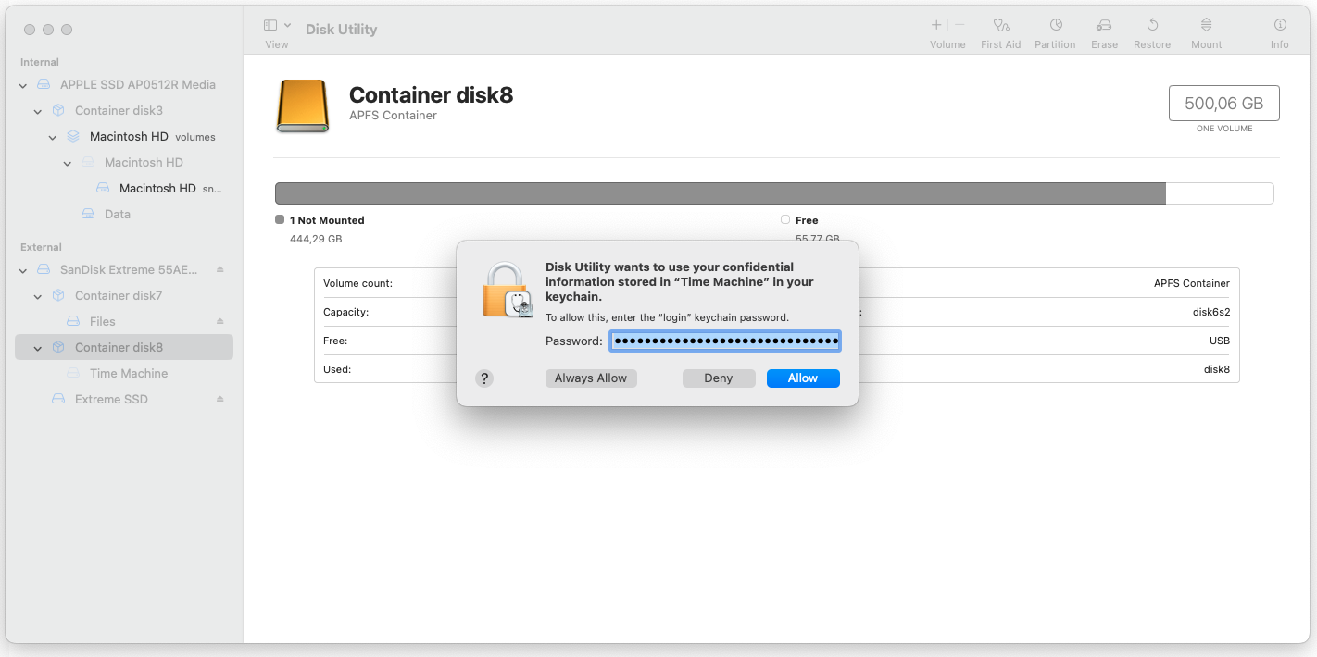Click the 'Volume count:' row label
The height and width of the screenshot is (657, 1317).
point(357,283)
